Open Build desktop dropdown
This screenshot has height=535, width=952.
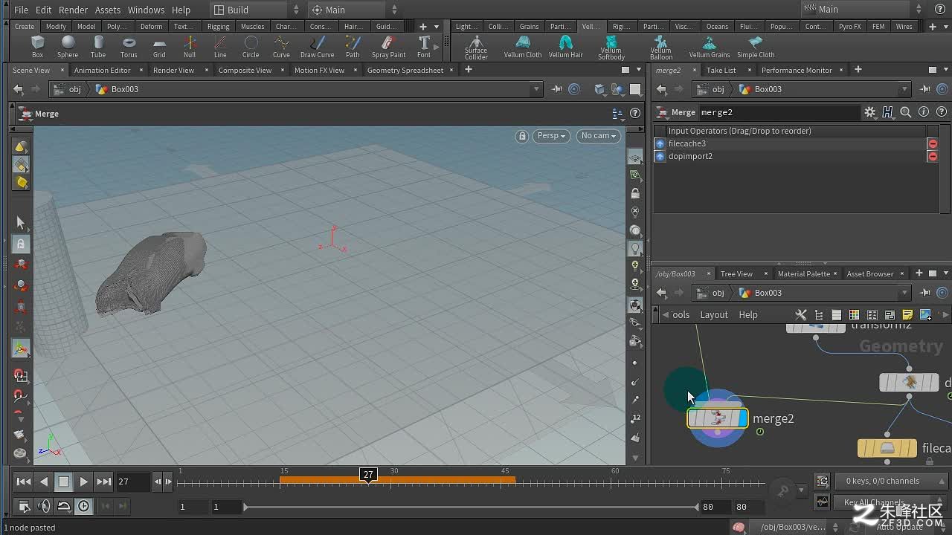255,10
